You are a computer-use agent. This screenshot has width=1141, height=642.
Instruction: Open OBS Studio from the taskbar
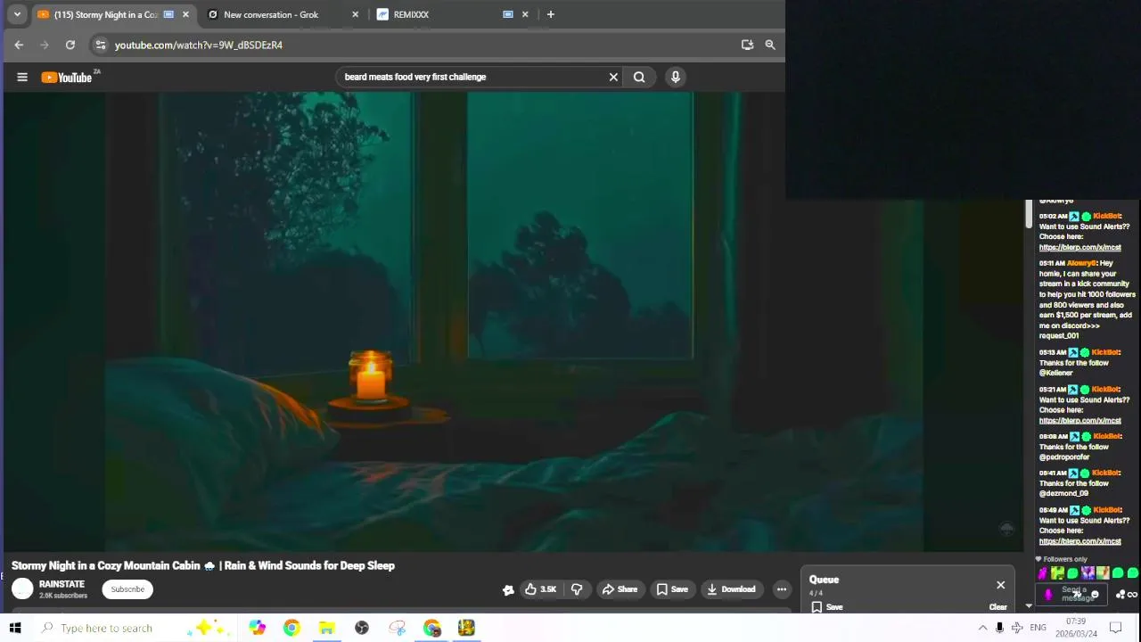[362, 628]
